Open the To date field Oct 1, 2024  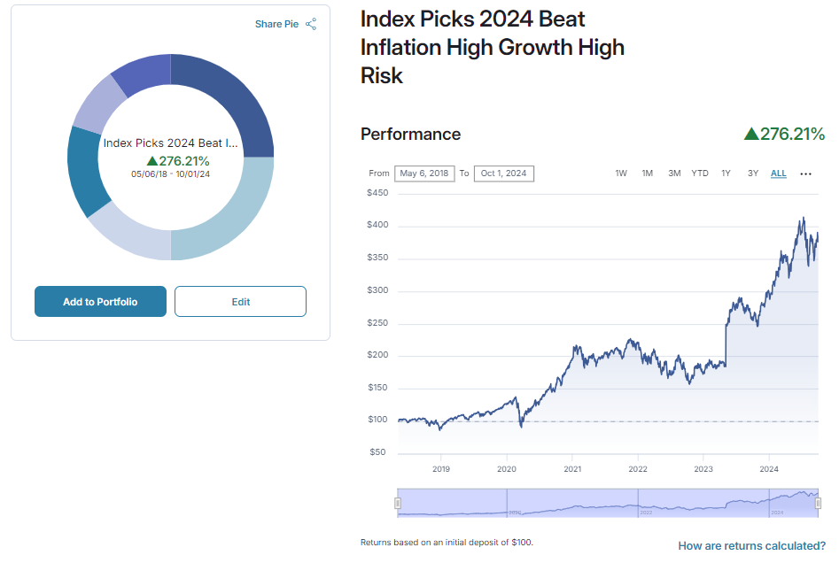pos(503,174)
